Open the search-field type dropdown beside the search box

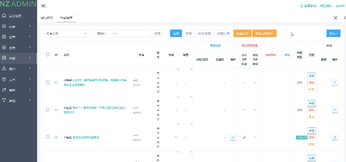pyautogui.click(x=105, y=33)
